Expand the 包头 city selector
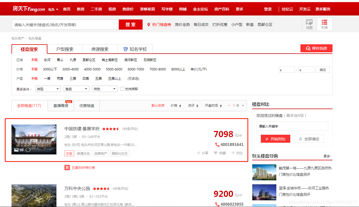Screen dimensions: 359x207 (x=53, y=9)
